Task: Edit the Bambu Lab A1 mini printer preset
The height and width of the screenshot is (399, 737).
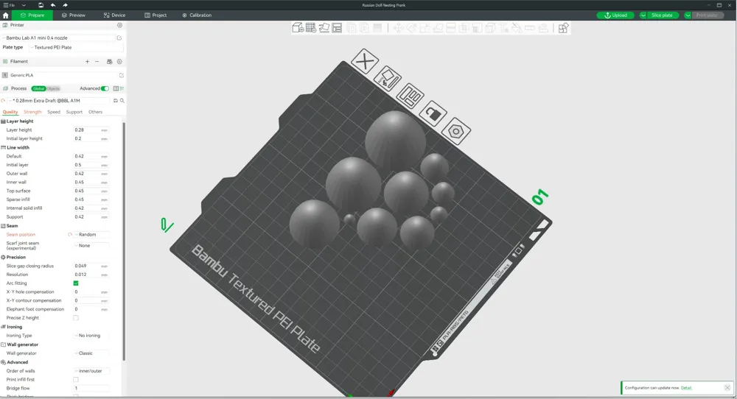Action: [119, 38]
